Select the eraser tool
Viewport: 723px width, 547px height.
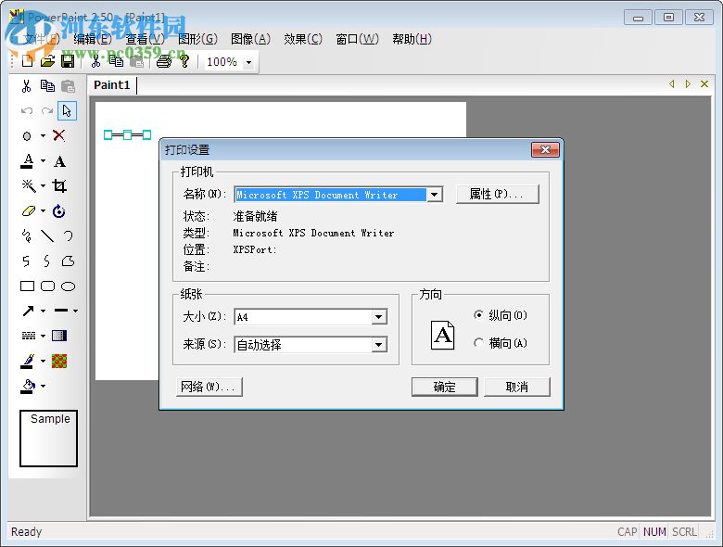tap(29, 210)
